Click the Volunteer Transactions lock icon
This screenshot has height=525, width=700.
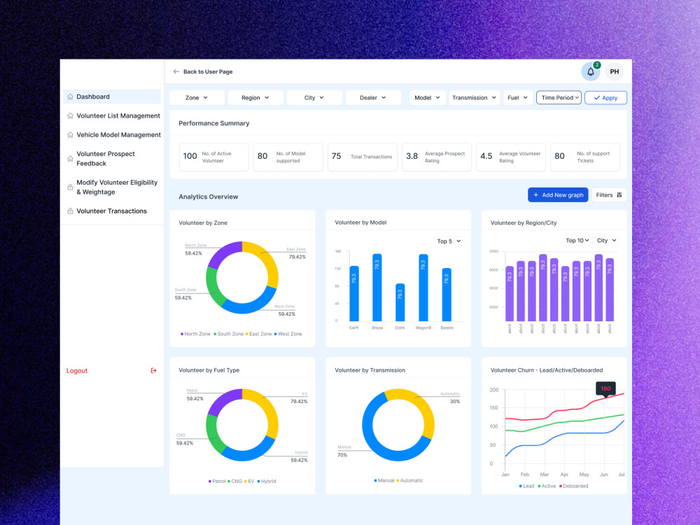tap(70, 211)
